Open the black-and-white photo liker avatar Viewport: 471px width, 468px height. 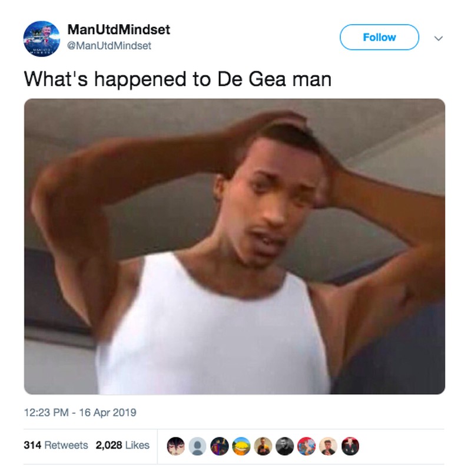(x=285, y=446)
